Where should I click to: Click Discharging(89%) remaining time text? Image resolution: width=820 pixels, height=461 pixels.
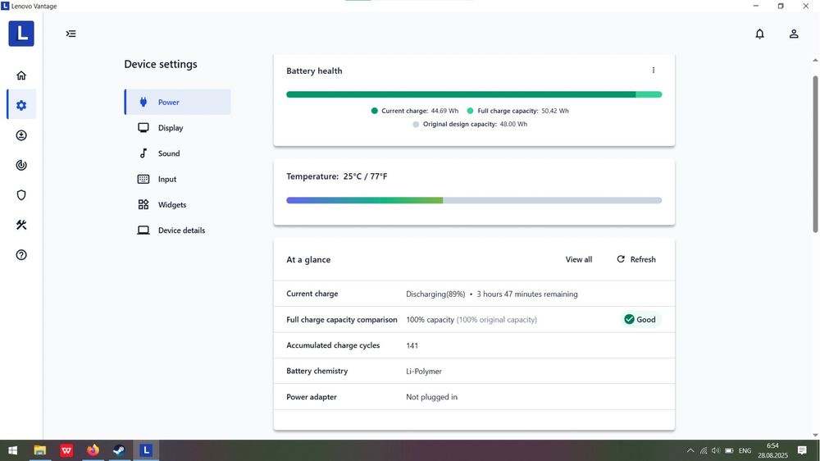[x=491, y=294]
